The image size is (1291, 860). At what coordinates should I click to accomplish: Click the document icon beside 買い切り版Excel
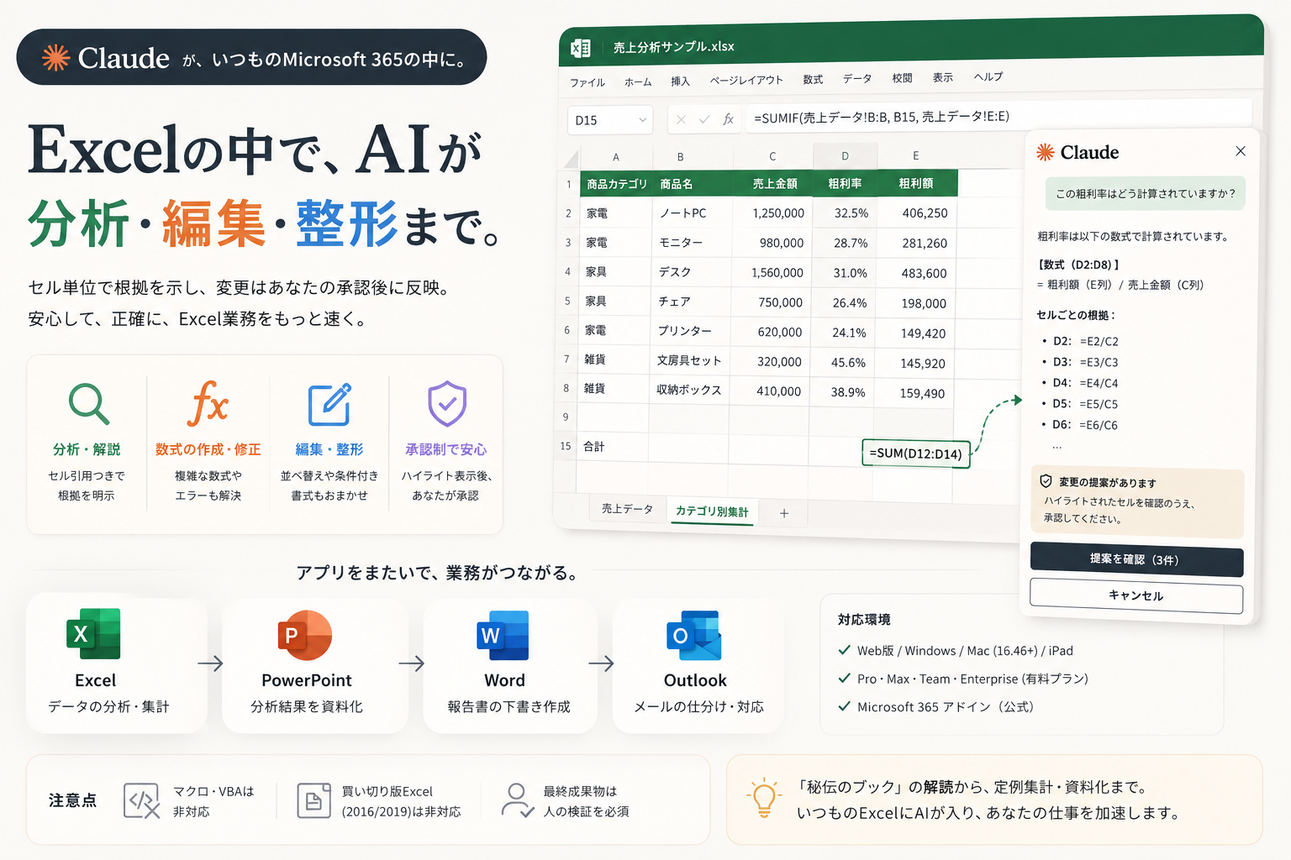(314, 800)
